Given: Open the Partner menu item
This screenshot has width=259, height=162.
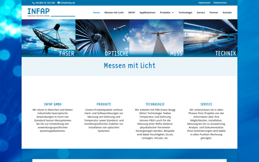Looking at the screenshot, I should coord(214,13).
